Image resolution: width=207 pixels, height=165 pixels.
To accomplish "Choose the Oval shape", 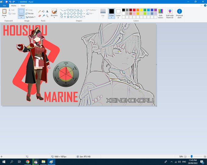I will pos(68,10).
